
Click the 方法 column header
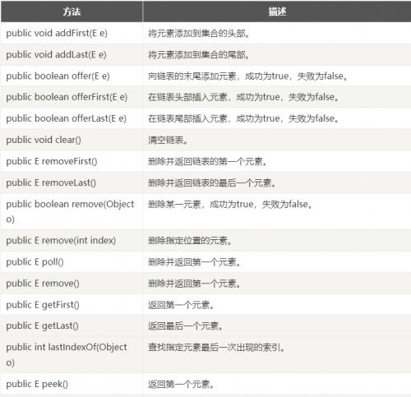pyautogui.click(x=72, y=12)
